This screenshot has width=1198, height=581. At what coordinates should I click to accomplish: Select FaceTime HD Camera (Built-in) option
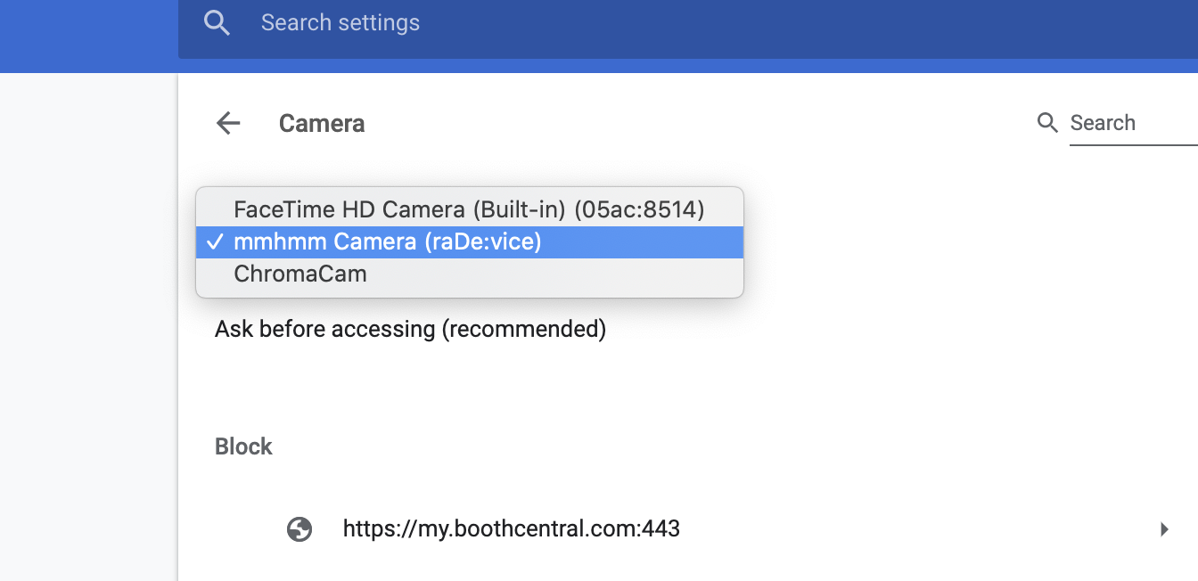[470, 209]
